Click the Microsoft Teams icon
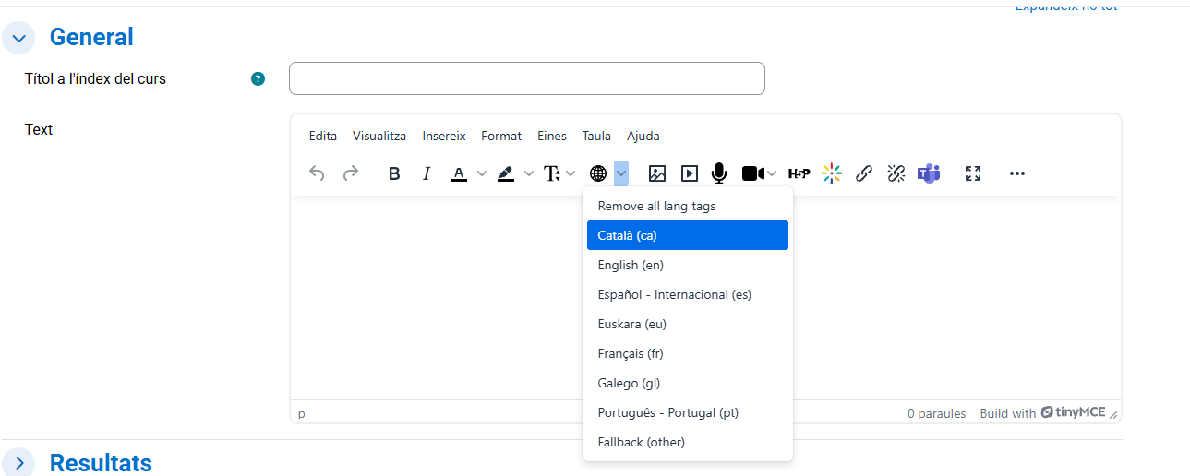 pyautogui.click(x=928, y=173)
